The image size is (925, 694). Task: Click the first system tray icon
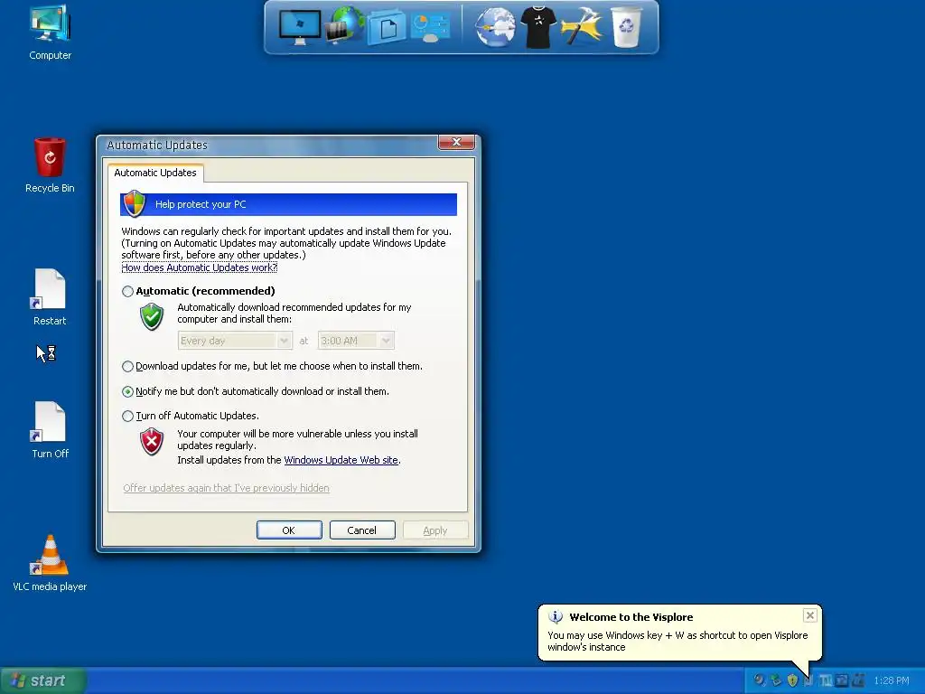pos(759,680)
